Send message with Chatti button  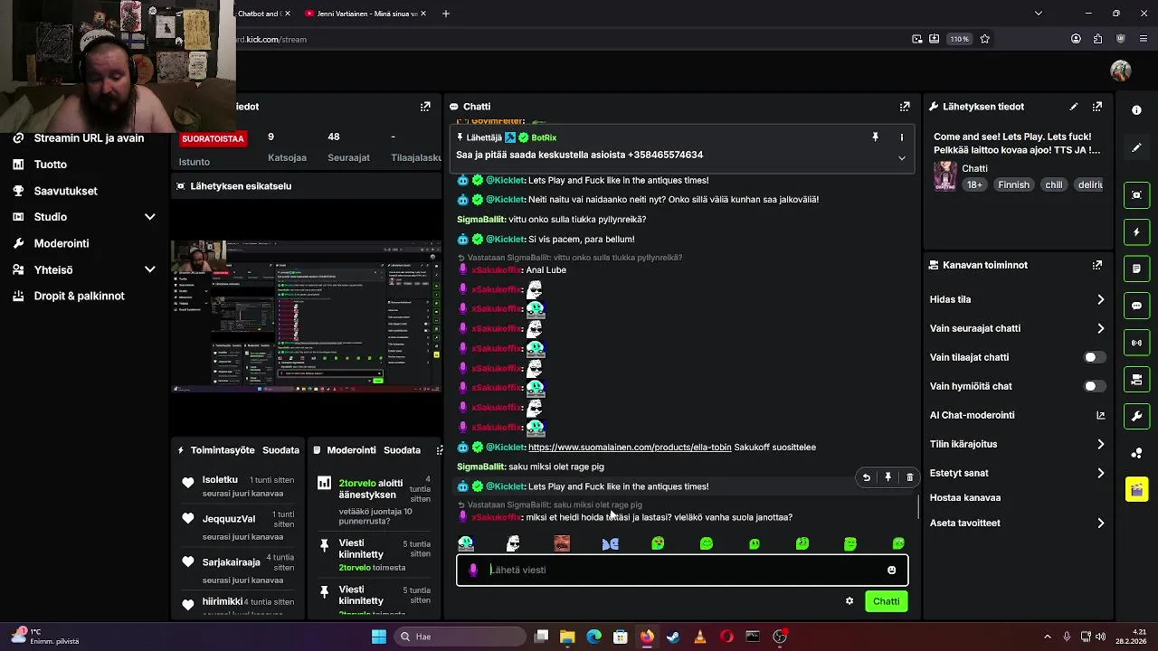point(886,601)
